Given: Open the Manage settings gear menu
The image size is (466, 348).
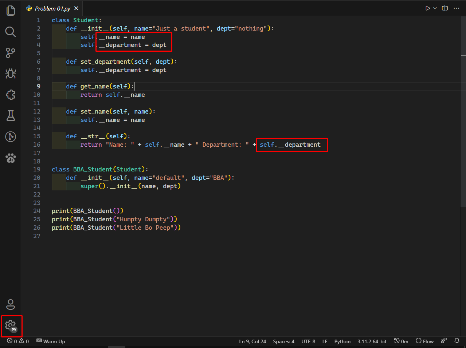Looking at the screenshot, I should [x=11, y=326].
